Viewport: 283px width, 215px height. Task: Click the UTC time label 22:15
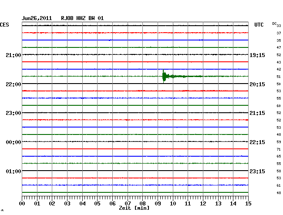tap(257, 142)
